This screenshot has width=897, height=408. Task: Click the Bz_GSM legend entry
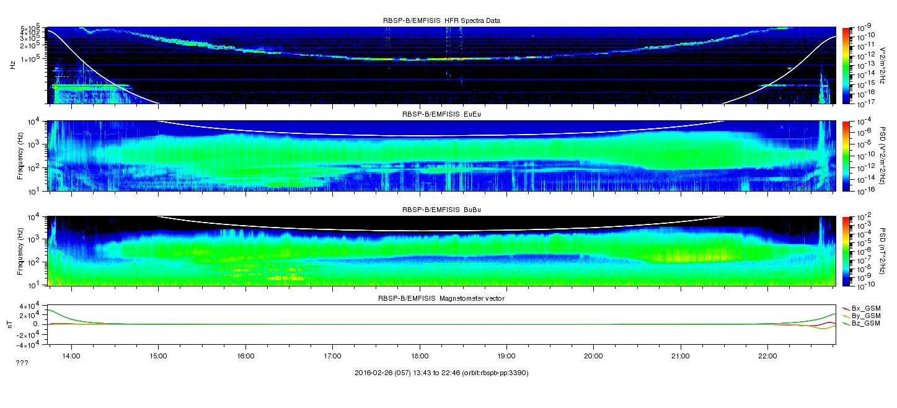pyautogui.click(x=861, y=324)
